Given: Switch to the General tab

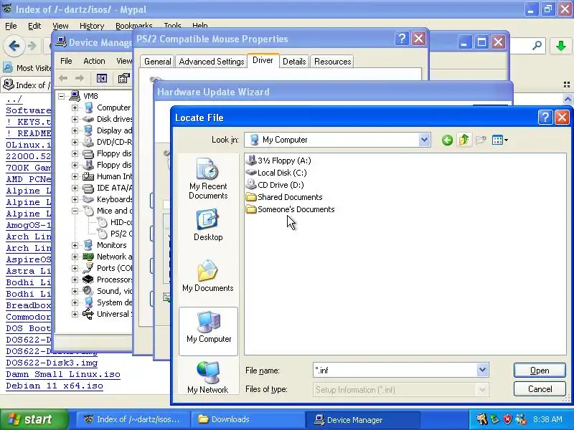Looking at the screenshot, I should tap(157, 62).
